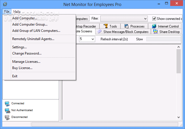Click the Internet Control globe icon
This screenshot has width=185, height=129.
coord(154,26)
